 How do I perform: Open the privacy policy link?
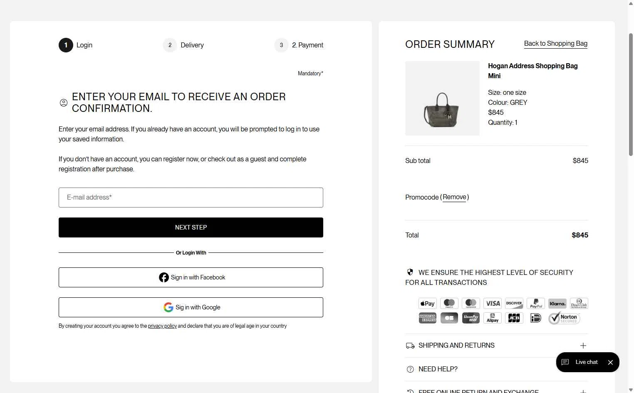pos(162,326)
